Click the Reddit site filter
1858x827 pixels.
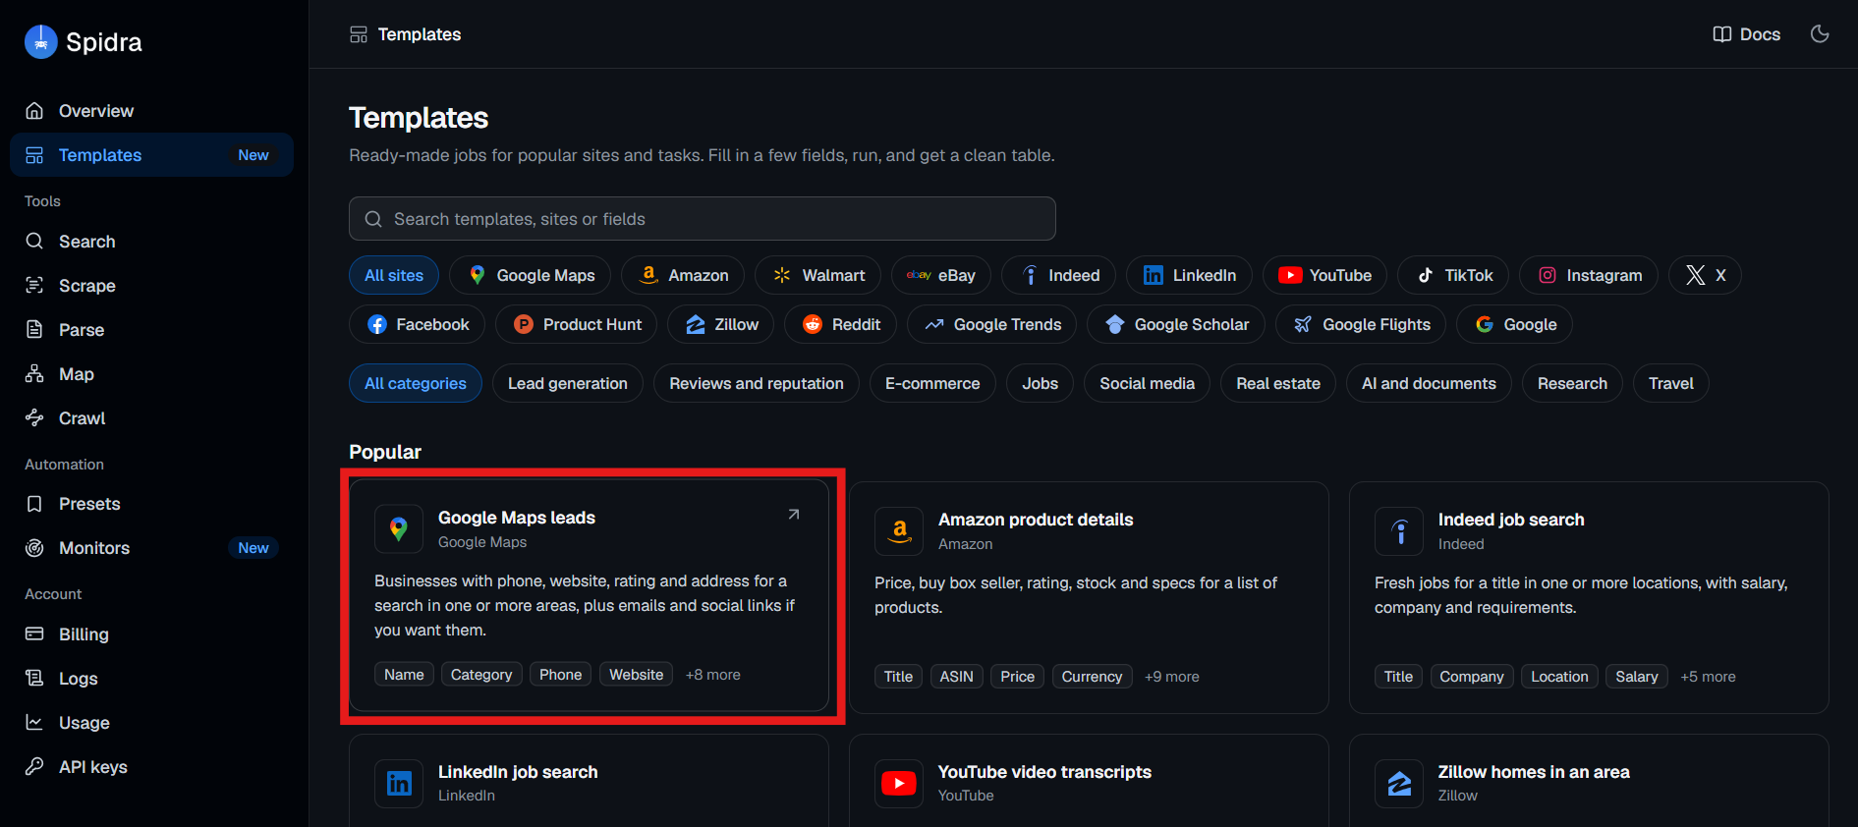click(840, 324)
